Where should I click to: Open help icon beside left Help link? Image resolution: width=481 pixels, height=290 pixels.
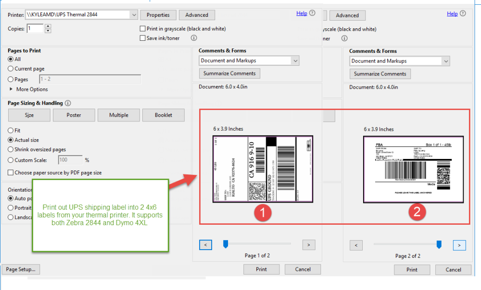(312, 13)
